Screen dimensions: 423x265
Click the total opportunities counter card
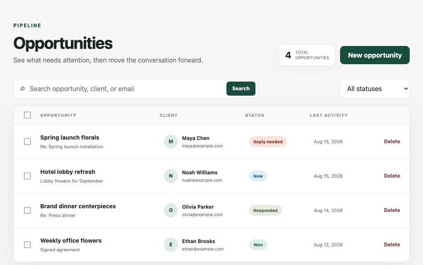point(307,55)
